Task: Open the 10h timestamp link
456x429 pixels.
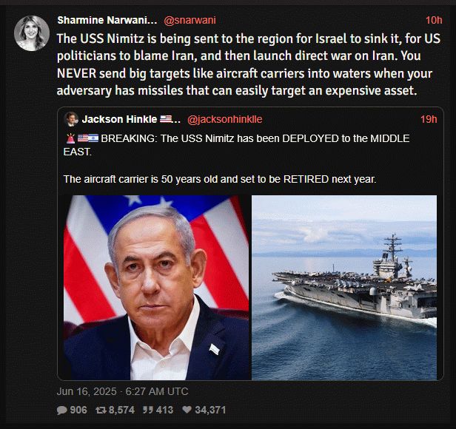Action: click(434, 20)
